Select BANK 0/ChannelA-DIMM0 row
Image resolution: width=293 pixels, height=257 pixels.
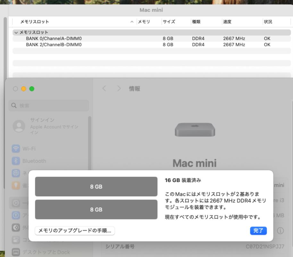152,39
